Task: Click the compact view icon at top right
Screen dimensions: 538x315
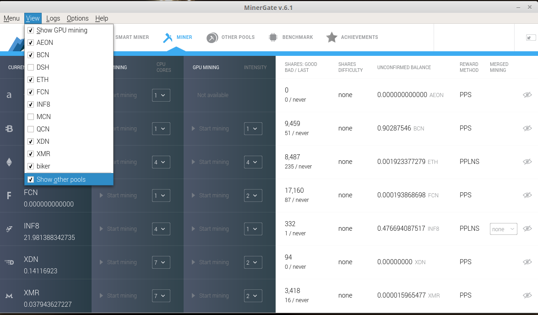Action: tap(531, 38)
